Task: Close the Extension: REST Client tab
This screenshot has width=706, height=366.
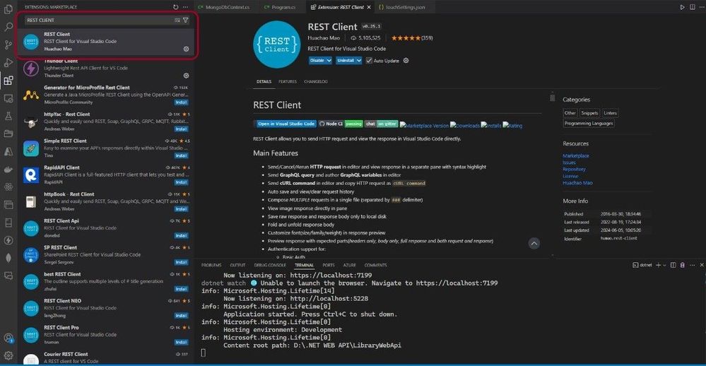Action: pyautogui.click(x=369, y=7)
